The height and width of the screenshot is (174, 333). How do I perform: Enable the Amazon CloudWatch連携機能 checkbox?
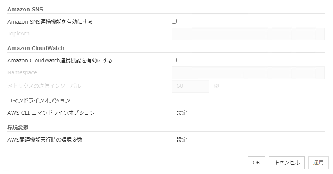coord(174,60)
